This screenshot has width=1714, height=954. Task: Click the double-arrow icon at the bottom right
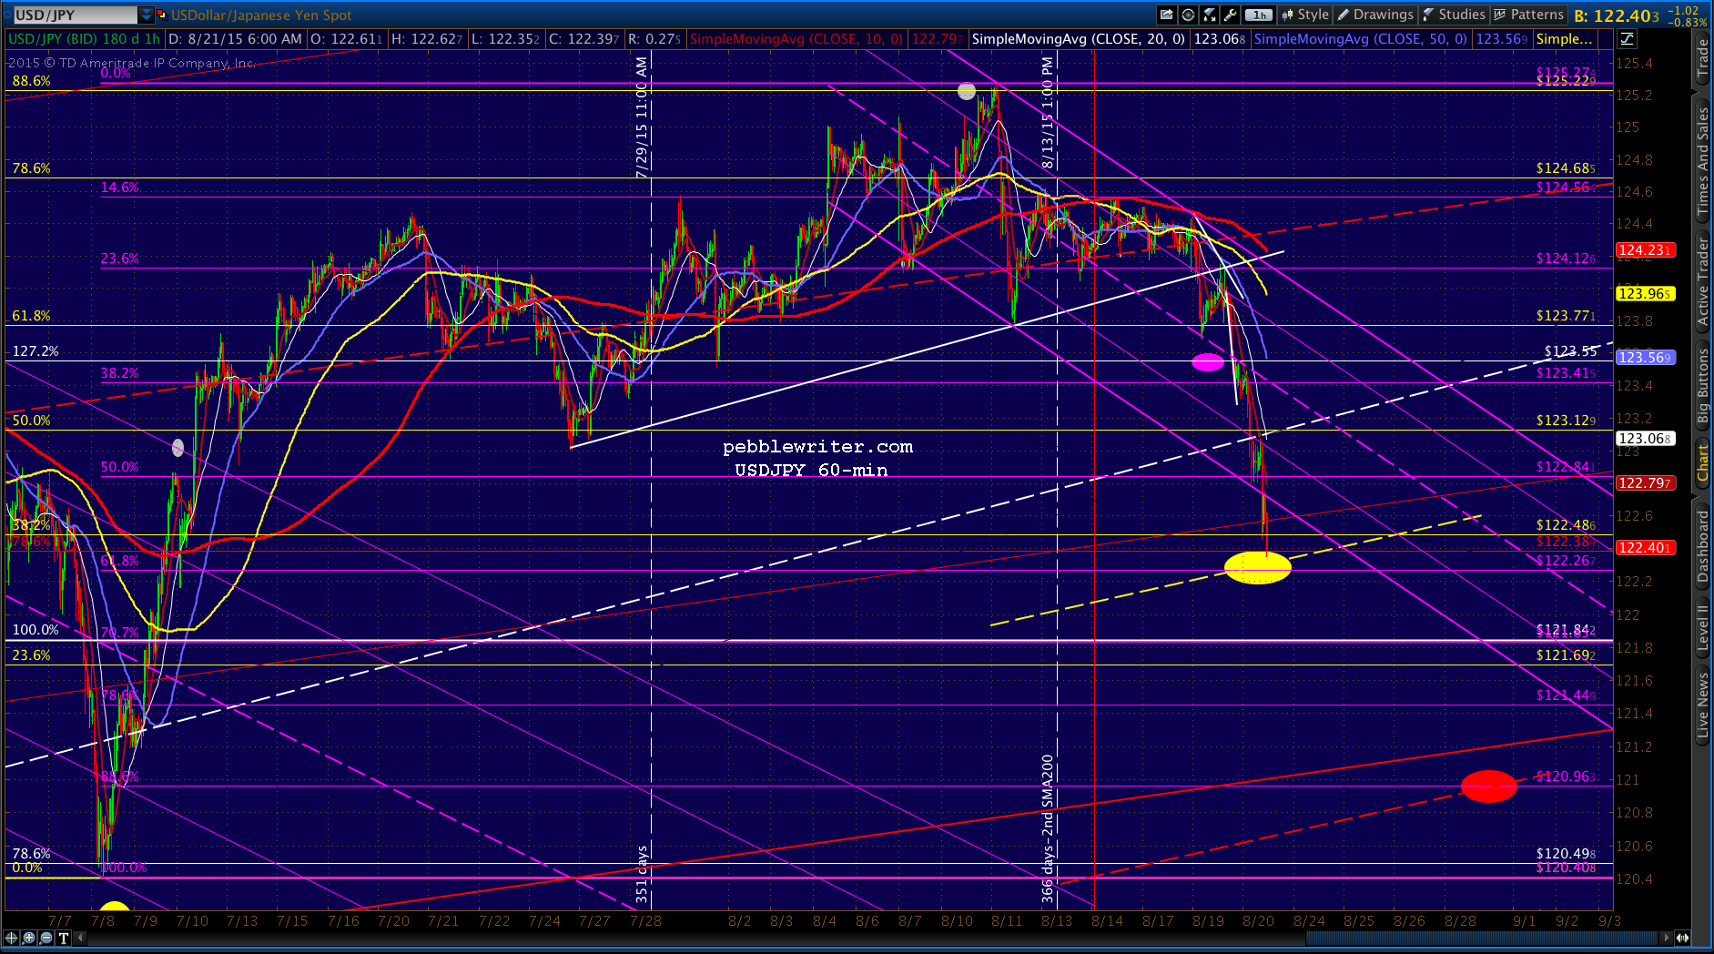1682,938
